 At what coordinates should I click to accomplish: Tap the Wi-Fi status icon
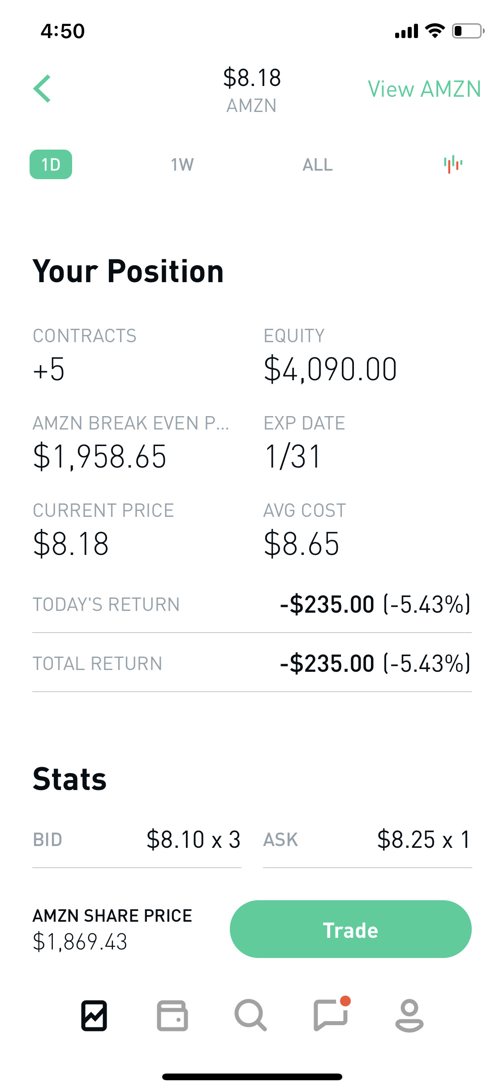(435, 31)
